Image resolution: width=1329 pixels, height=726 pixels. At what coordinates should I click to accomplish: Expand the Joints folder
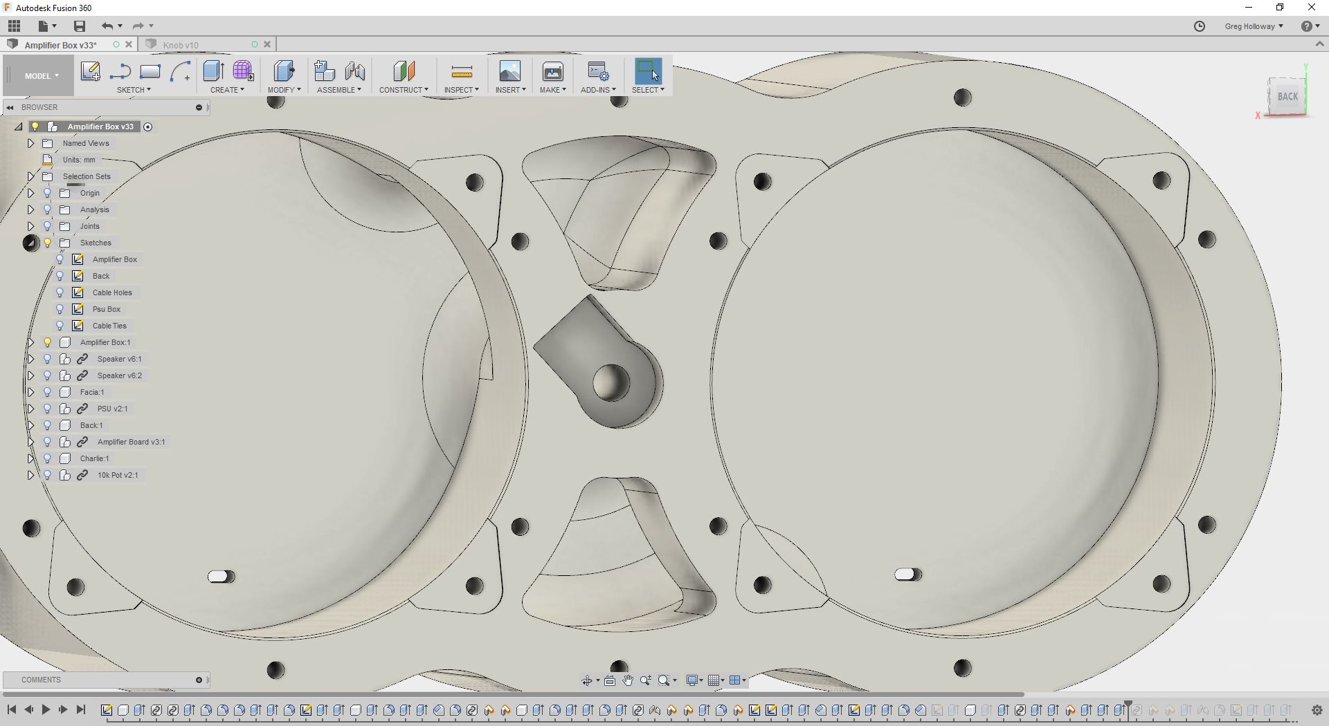(30, 226)
